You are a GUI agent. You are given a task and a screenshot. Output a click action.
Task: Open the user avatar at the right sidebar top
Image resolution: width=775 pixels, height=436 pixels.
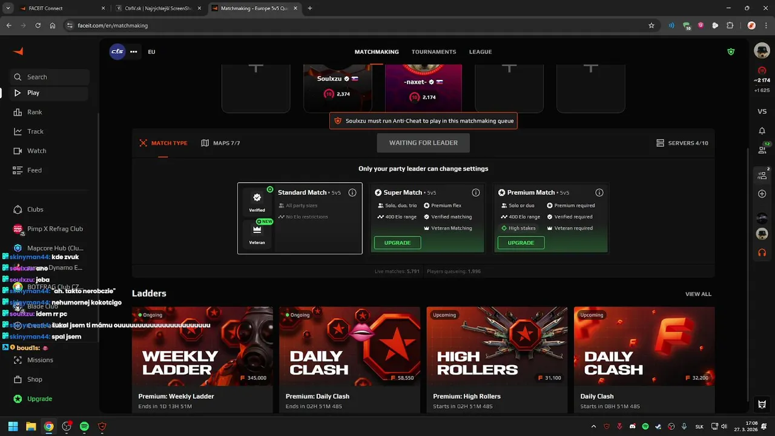click(762, 51)
